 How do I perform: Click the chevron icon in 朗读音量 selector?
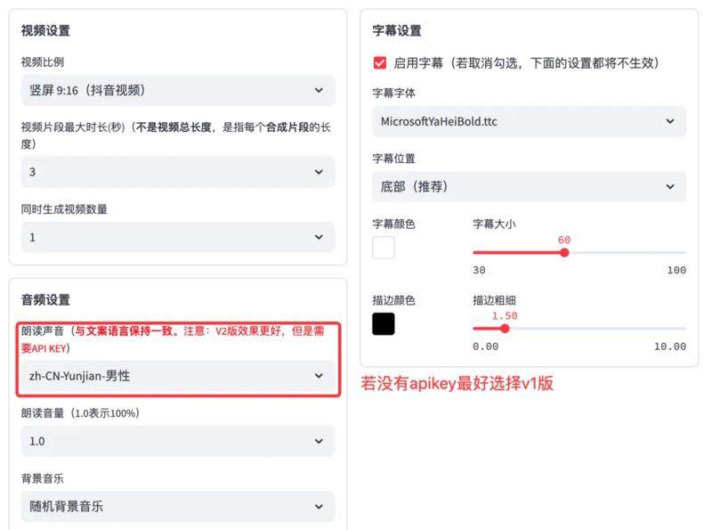point(319,441)
